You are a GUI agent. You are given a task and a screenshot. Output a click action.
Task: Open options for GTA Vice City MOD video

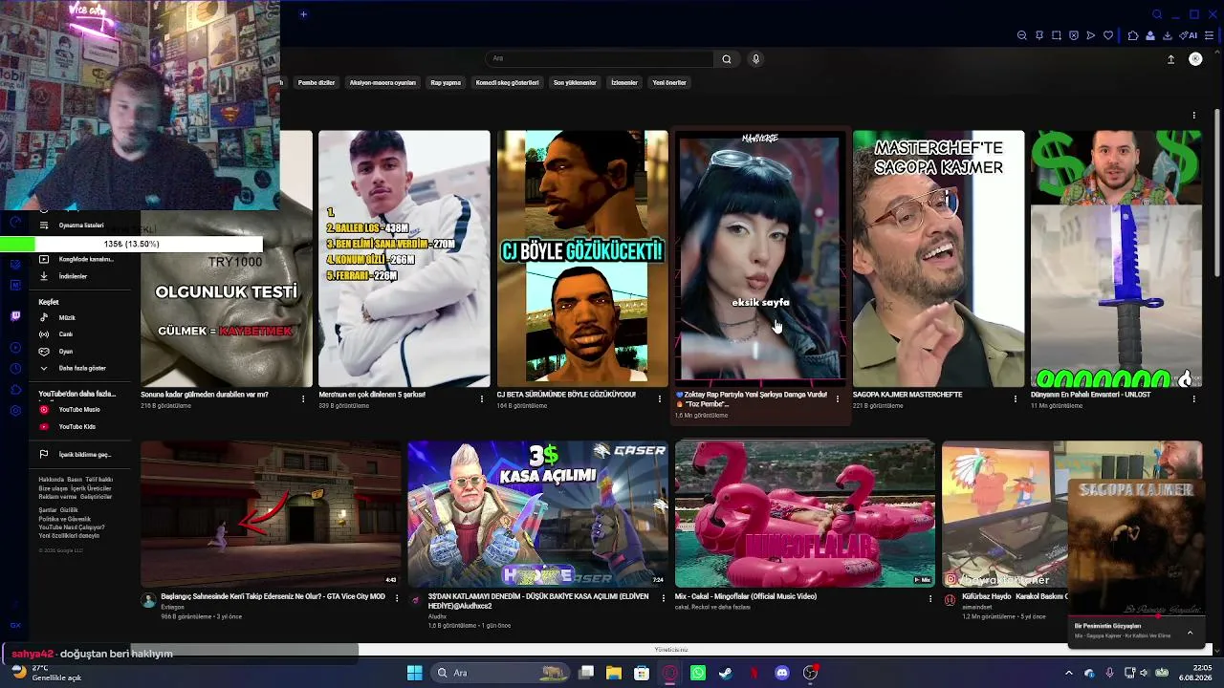coord(396,599)
